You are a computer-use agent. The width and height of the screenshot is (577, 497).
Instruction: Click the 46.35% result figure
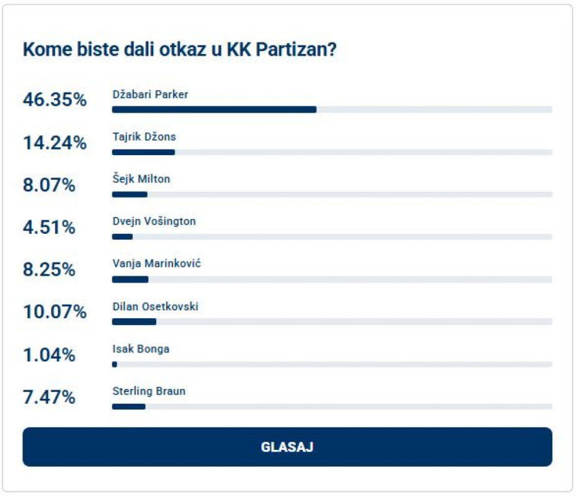coord(55,101)
